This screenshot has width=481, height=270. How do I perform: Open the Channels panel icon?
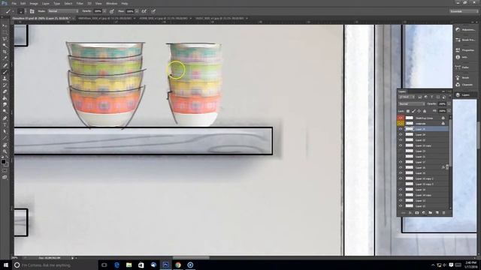coord(458,85)
